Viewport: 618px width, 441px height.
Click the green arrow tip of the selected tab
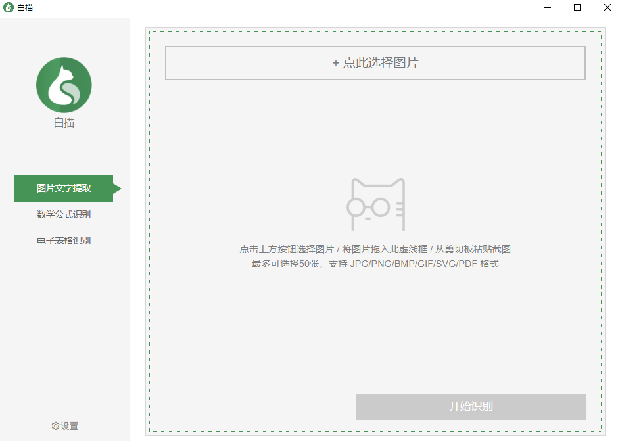[x=117, y=189]
